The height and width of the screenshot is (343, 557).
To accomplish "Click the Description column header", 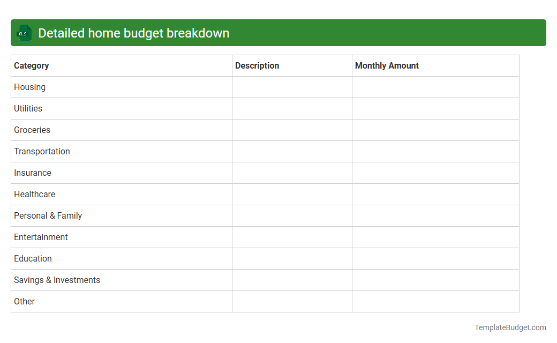I will (257, 65).
